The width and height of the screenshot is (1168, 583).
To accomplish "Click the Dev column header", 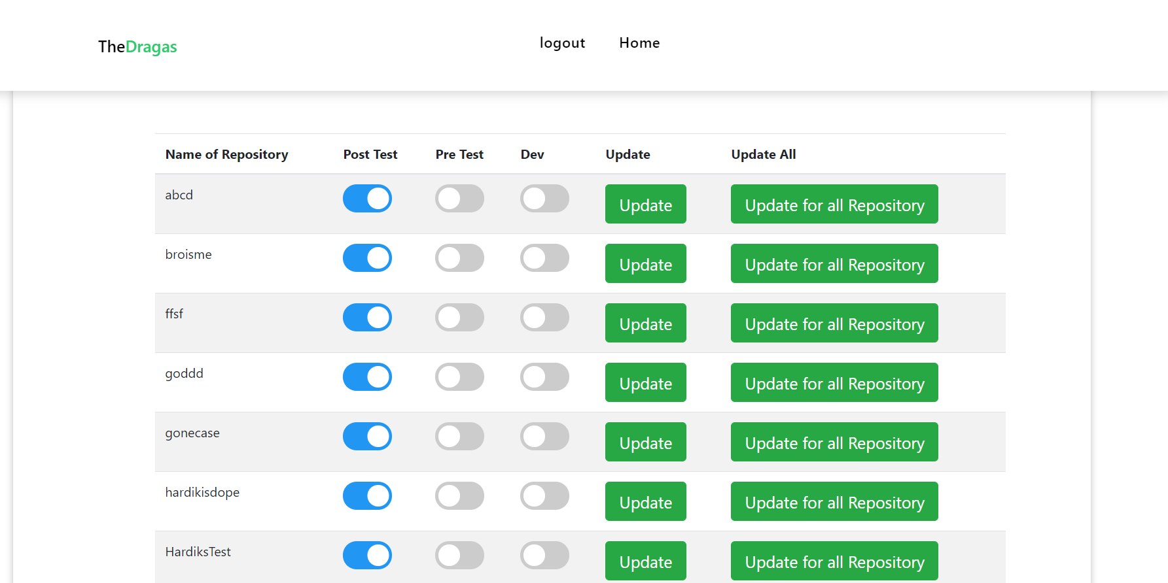I will [x=533, y=154].
